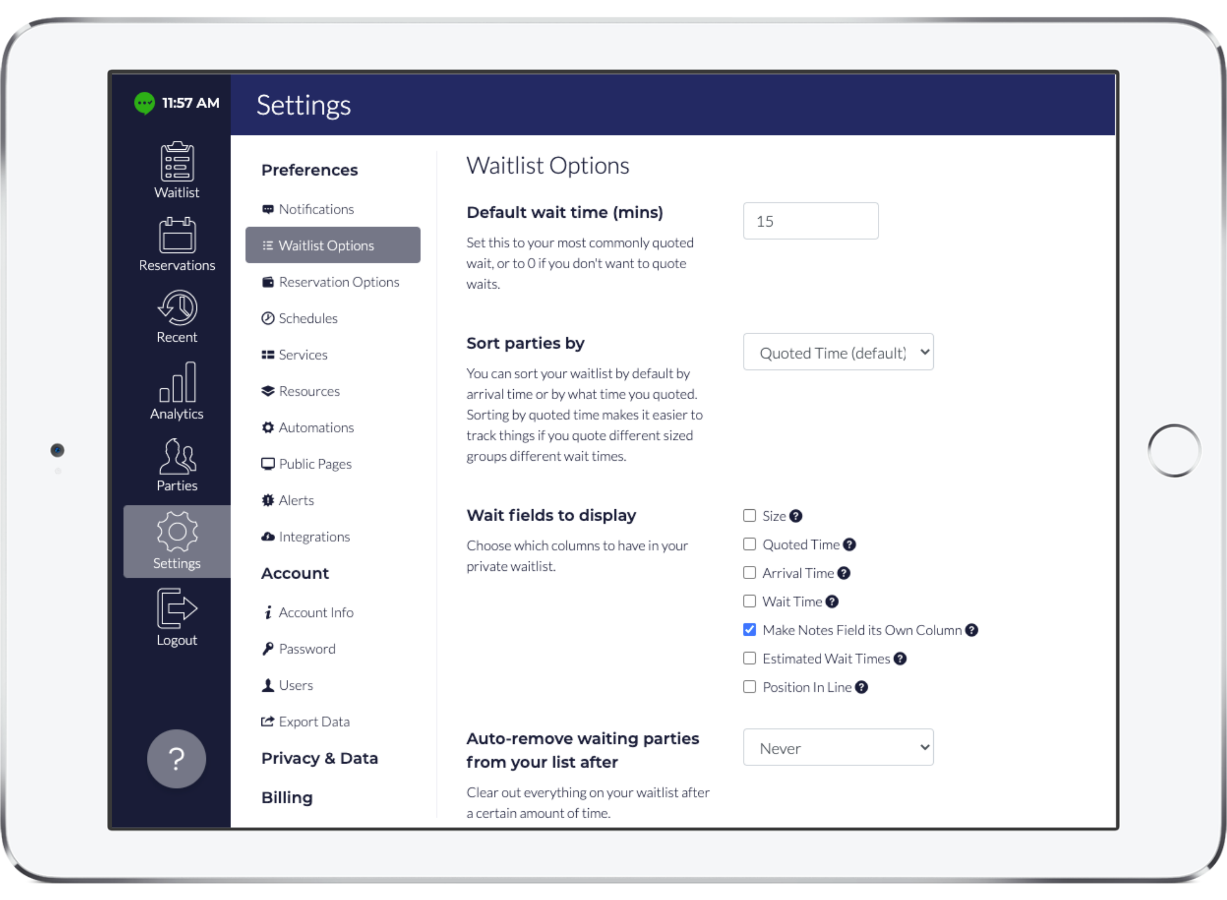Screen dimensions: 1227x900
Task: Disable Make Notes Field its Own Column
Action: pos(751,630)
